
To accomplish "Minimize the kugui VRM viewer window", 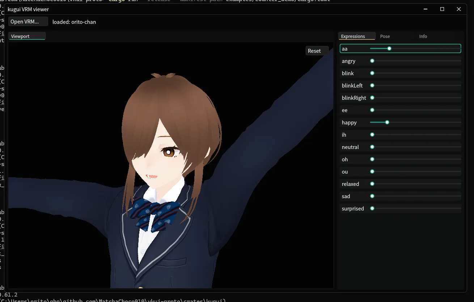I will [x=426, y=9].
